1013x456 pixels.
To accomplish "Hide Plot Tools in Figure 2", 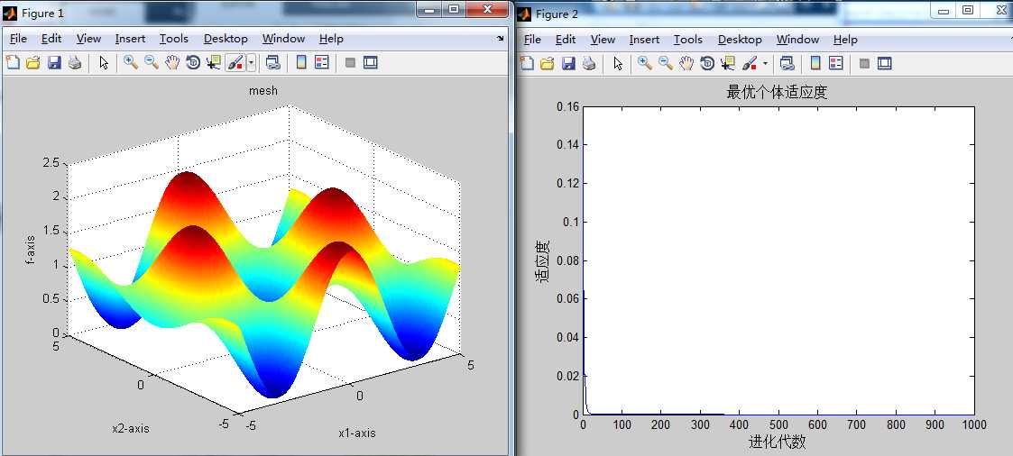I will click(864, 63).
